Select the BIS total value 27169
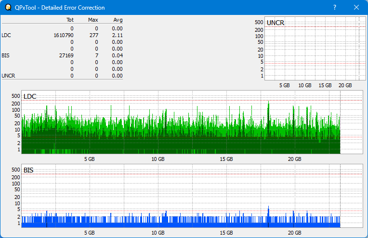The image size is (368, 238). point(66,55)
